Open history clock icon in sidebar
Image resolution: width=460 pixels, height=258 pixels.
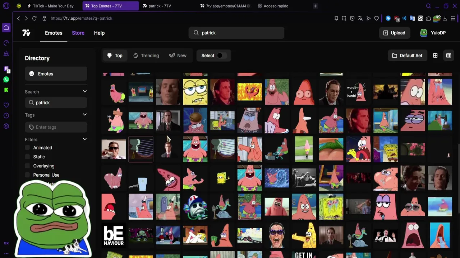pos(6,116)
